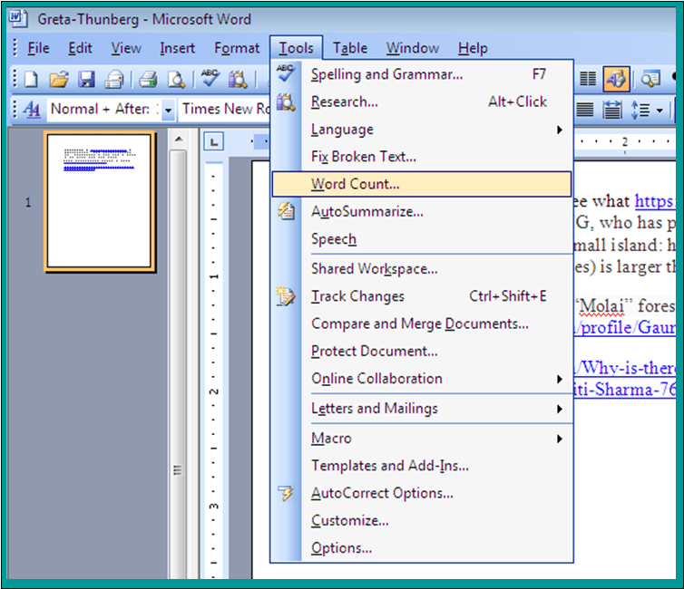684x589 pixels.
Task: Select Options at bottom of Tools menu
Action: [x=422, y=548]
